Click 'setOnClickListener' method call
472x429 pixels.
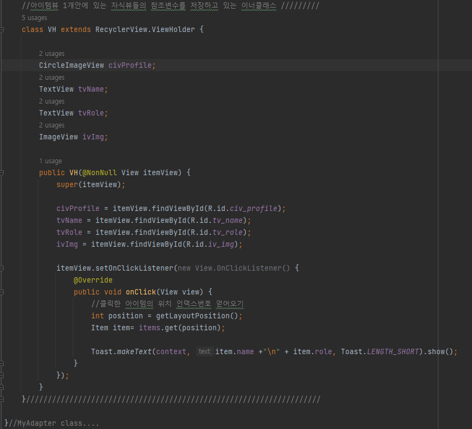point(134,268)
